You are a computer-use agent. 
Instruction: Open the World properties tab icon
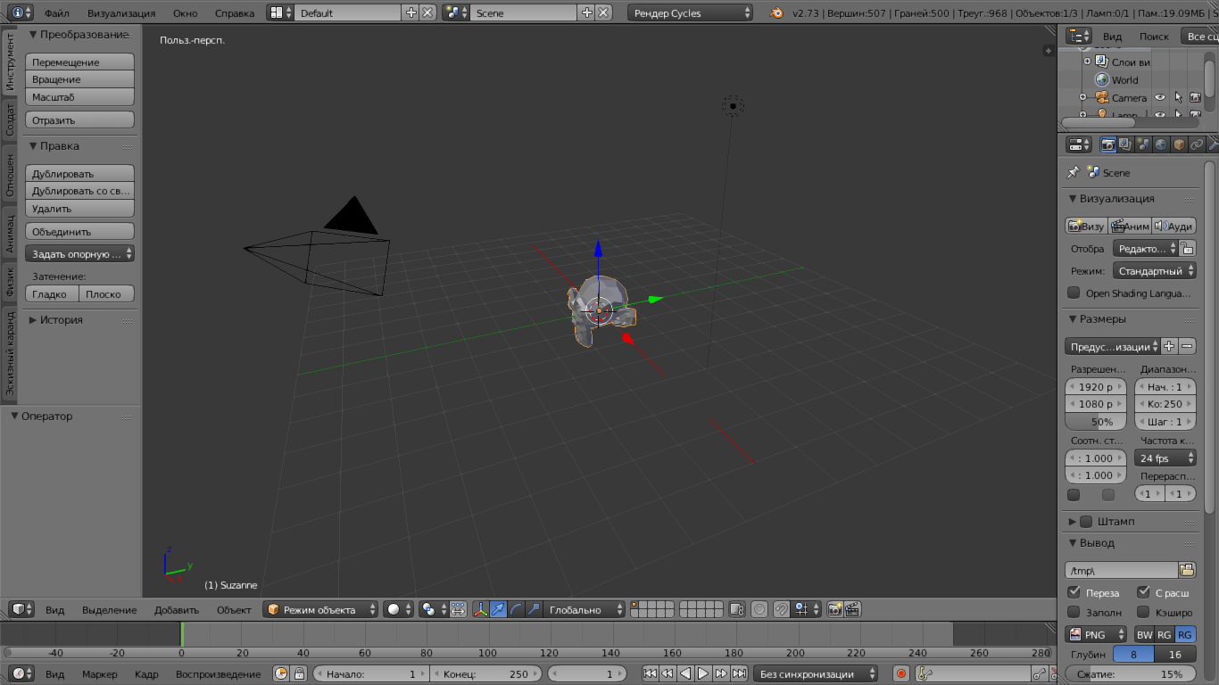pyautogui.click(x=1161, y=144)
